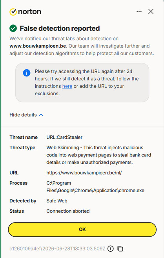Click the blue info icon in notice box

(x=27, y=73)
